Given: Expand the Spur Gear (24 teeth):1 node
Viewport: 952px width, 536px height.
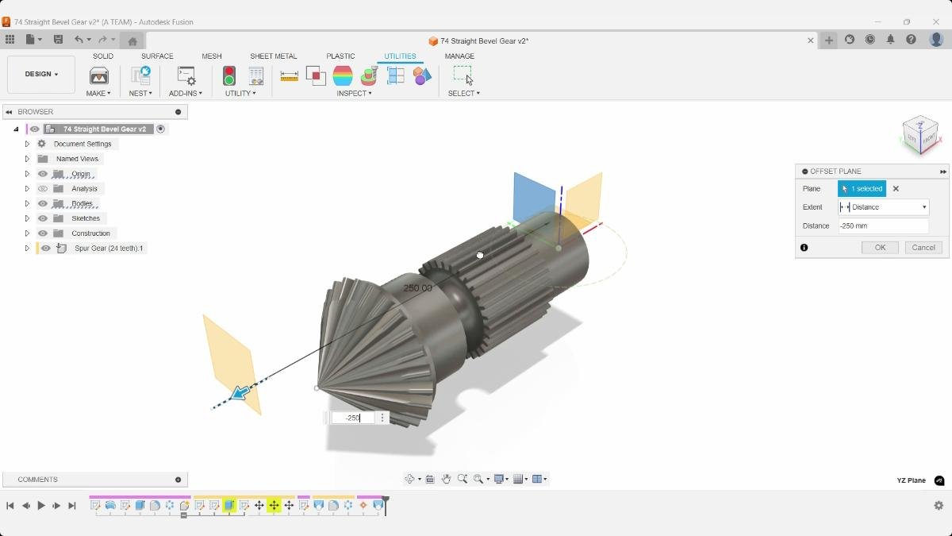Looking at the screenshot, I should [x=27, y=249].
